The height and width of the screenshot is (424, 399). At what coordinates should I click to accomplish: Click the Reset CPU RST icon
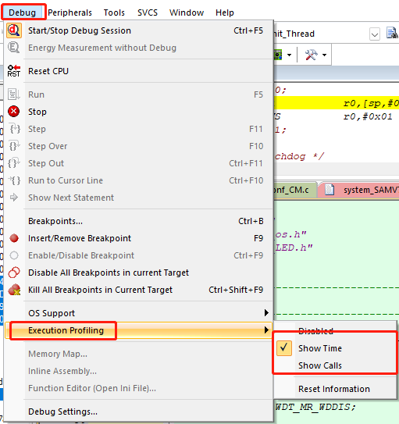[14, 71]
